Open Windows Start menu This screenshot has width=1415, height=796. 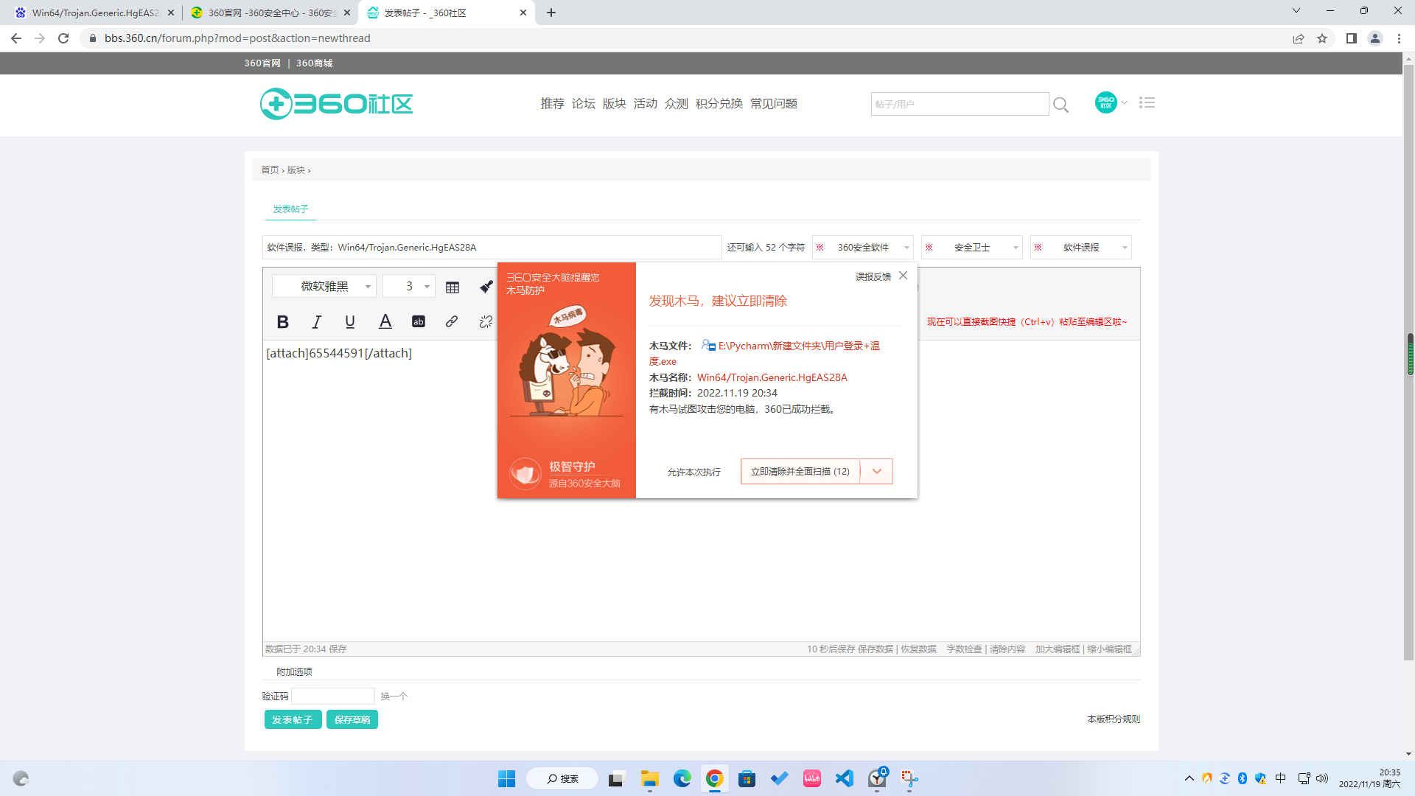506,778
